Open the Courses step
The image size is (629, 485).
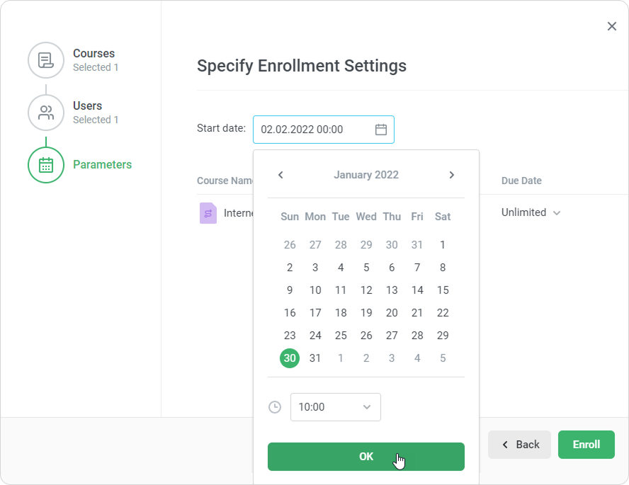tap(93, 54)
